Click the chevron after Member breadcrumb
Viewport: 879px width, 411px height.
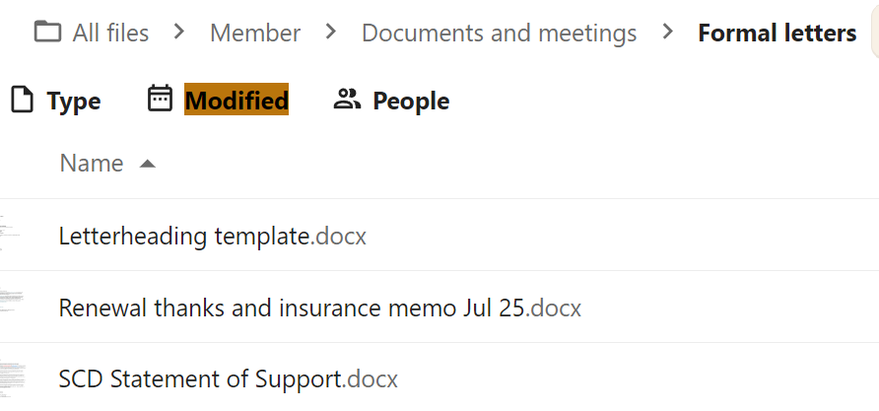click(x=331, y=32)
